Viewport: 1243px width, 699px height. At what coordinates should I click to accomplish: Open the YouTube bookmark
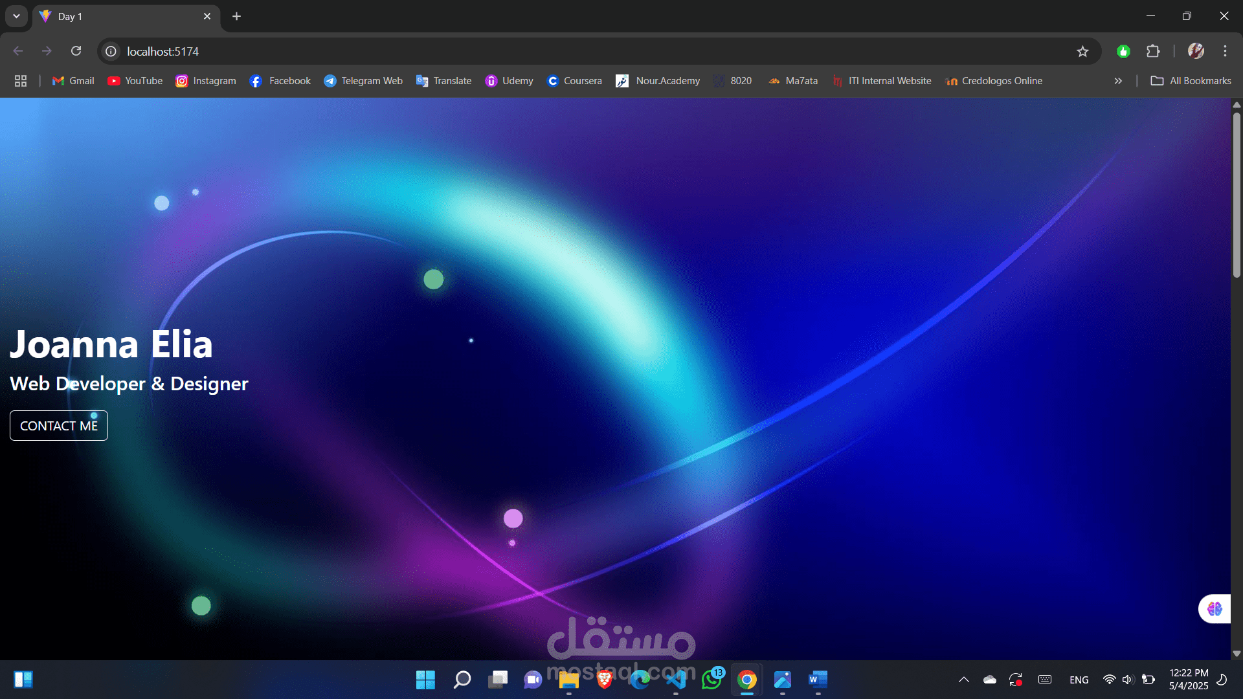point(135,81)
